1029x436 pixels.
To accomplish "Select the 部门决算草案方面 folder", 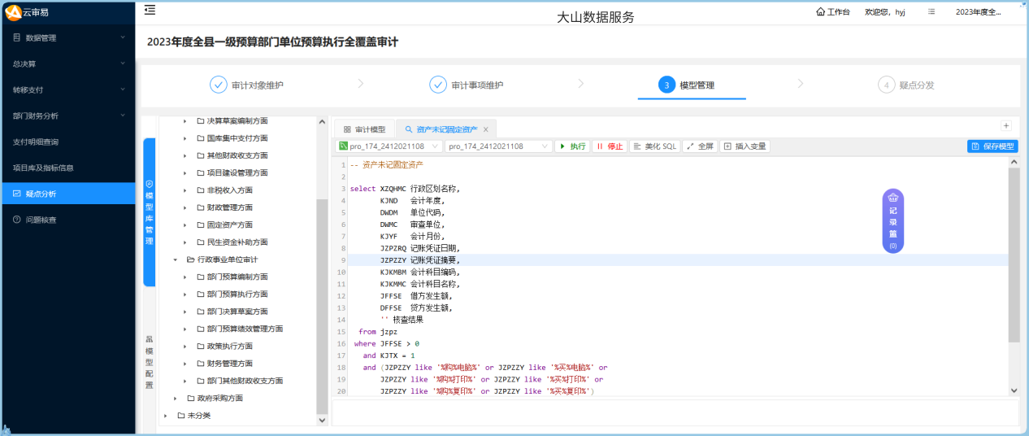I will click(x=232, y=312).
